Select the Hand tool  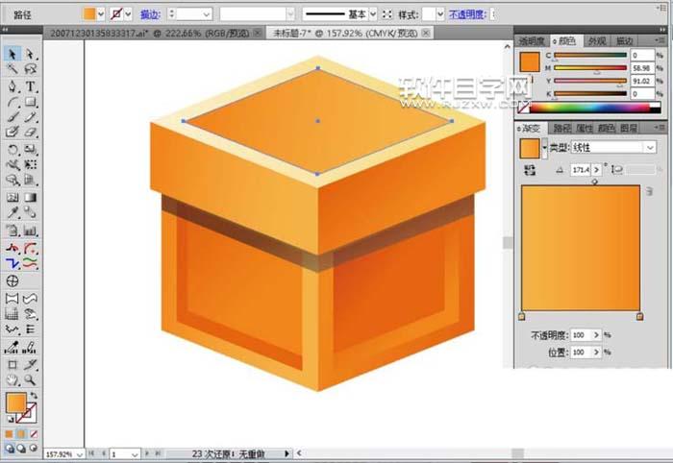pyautogui.click(x=12, y=379)
